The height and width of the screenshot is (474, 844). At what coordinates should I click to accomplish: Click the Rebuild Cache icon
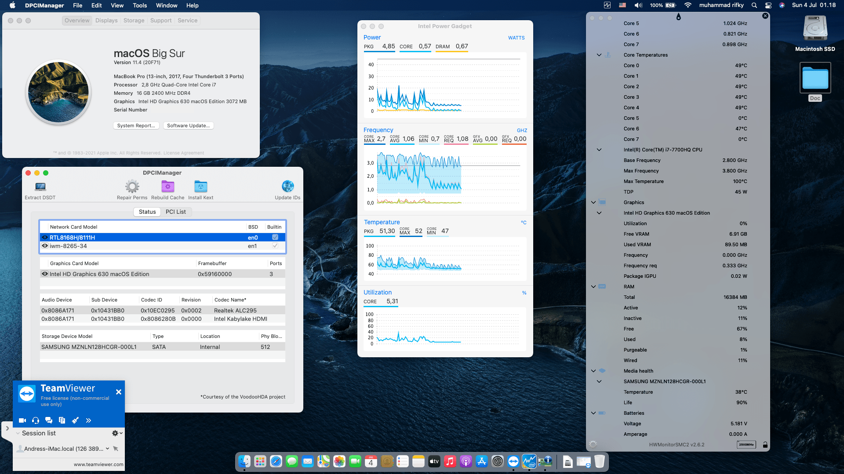pyautogui.click(x=167, y=187)
